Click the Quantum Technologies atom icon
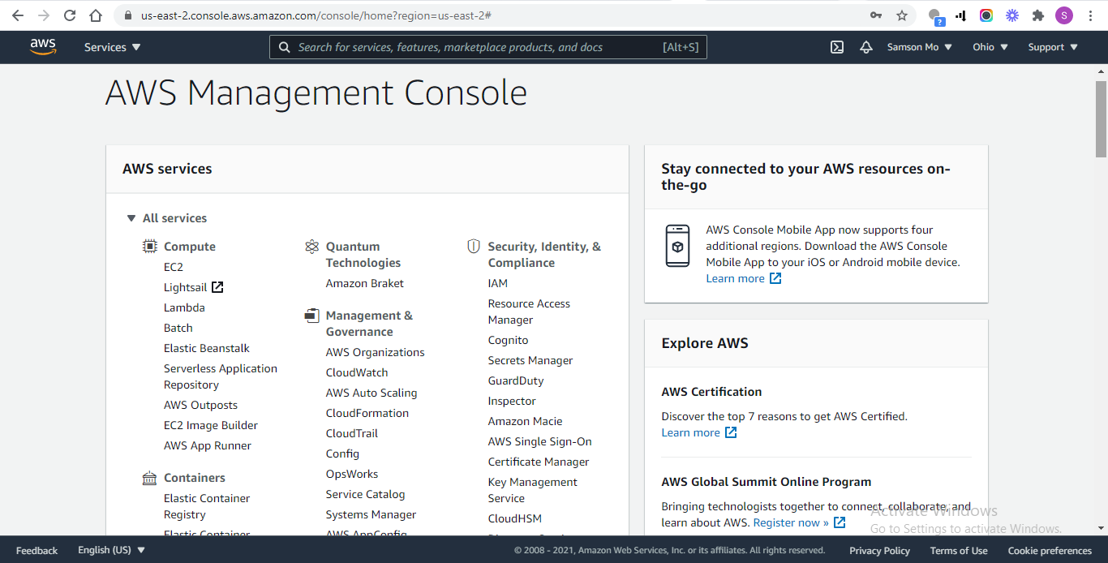This screenshot has height=563, width=1108. pyautogui.click(x=311, y=246)
